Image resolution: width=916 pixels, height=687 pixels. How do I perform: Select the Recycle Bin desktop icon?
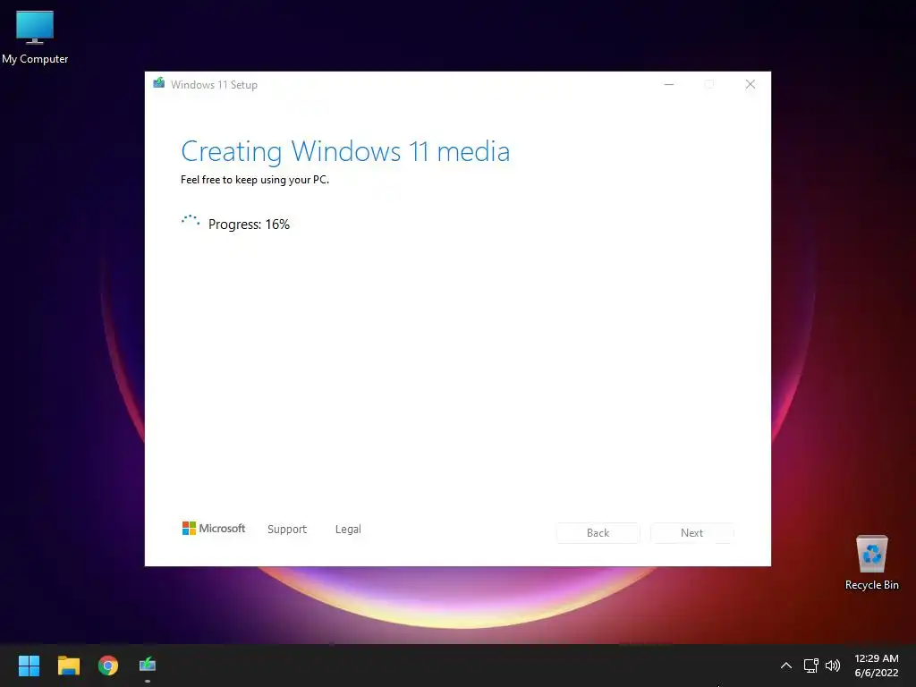click(871, 563)
